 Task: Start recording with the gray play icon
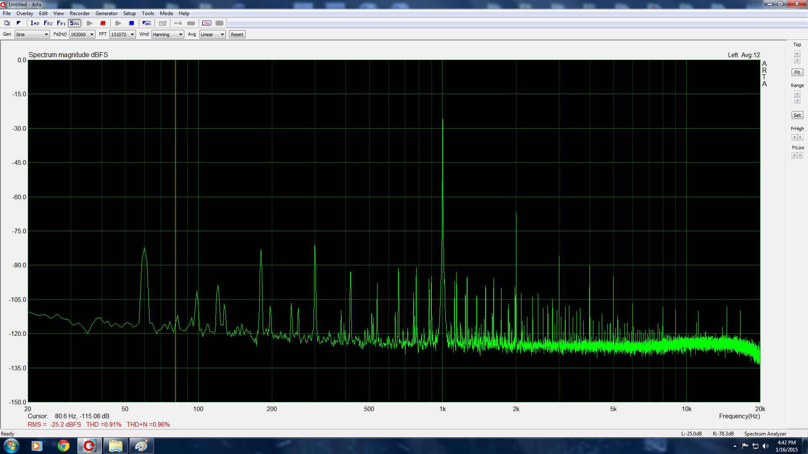(90, 23)
